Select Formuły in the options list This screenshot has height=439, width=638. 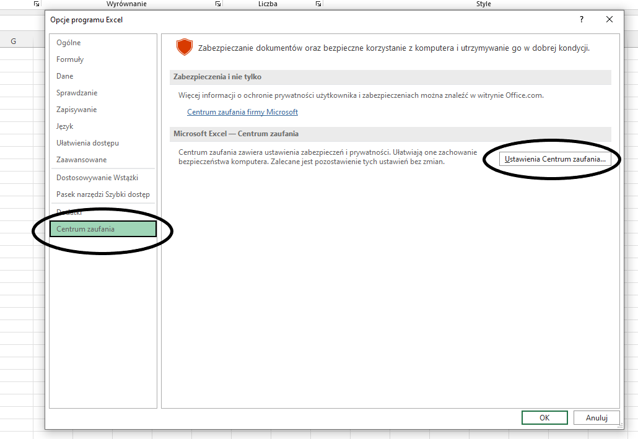tap(70, 59)
